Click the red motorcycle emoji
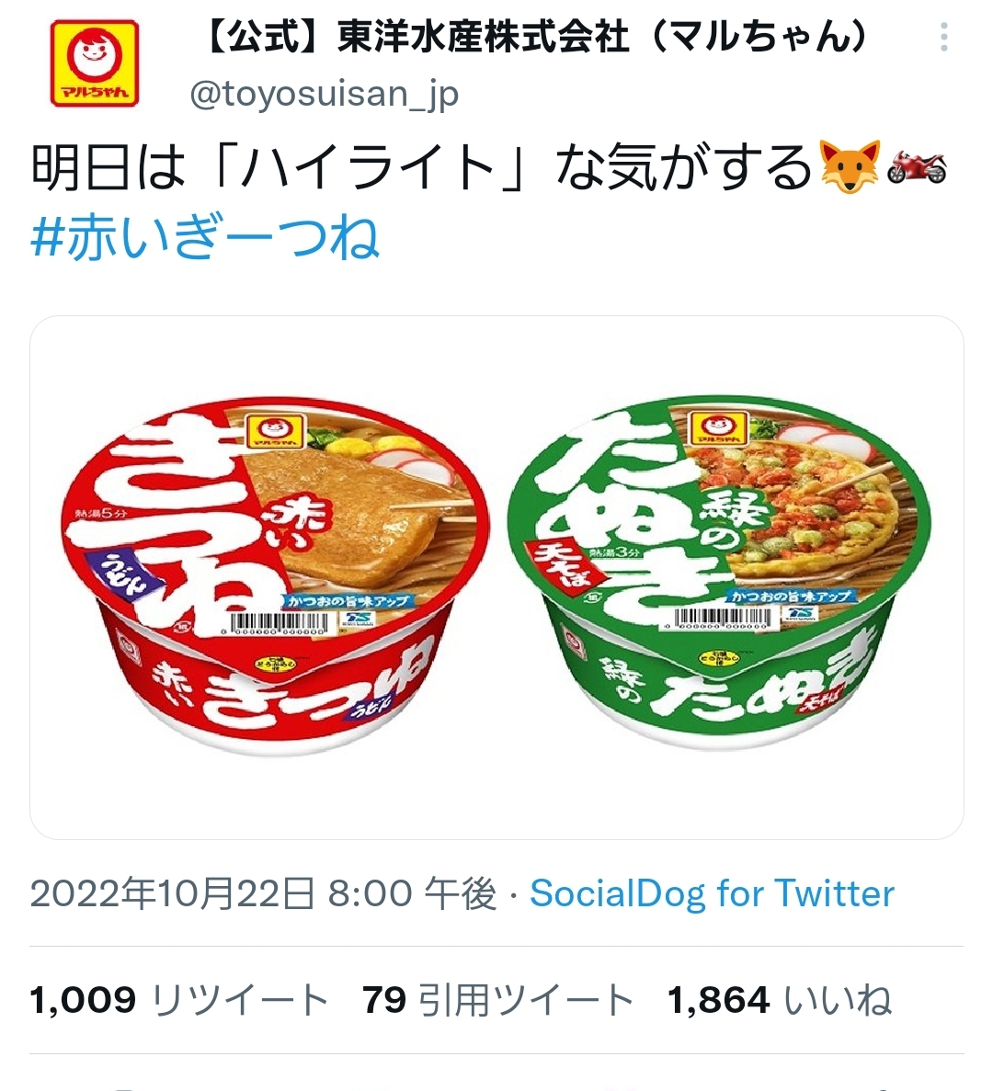The width and height of the screenshot is (993, 1091). 917,167
